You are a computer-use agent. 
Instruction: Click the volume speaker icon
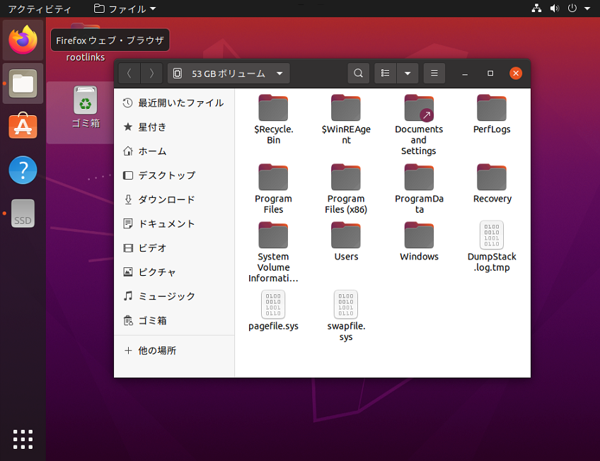554,8
